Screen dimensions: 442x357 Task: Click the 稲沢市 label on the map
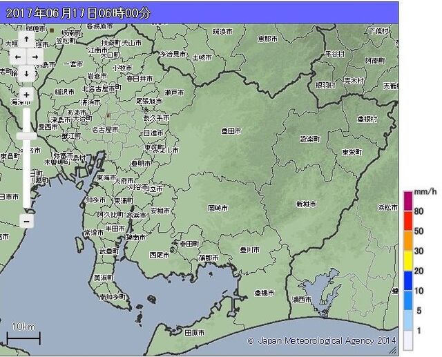[65, 92]
